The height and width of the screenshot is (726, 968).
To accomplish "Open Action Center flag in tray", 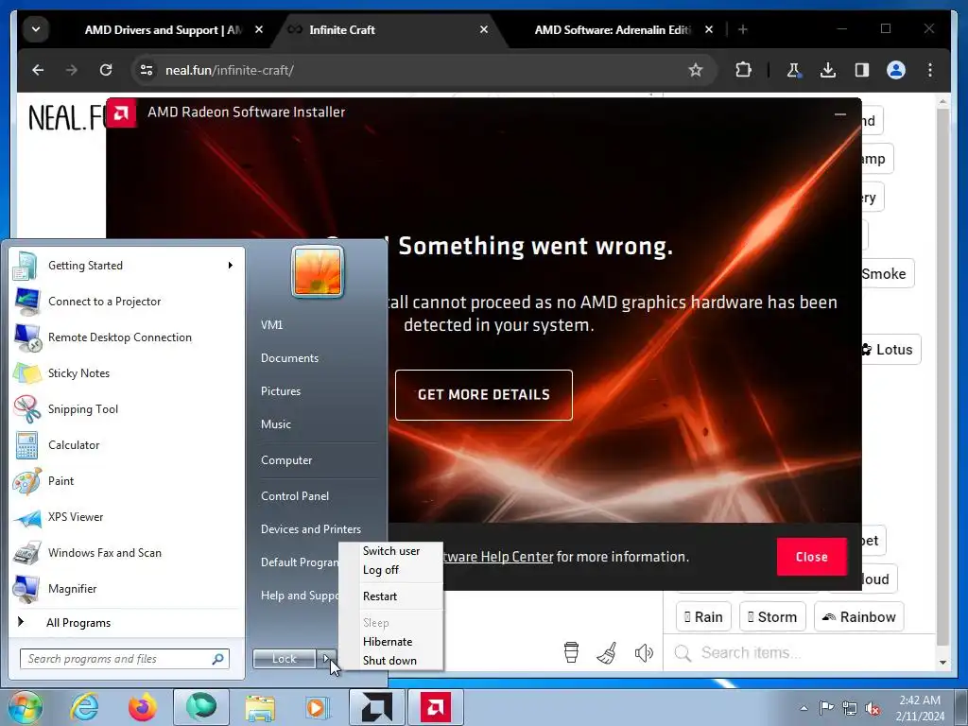I will click(x=826, y=707).
